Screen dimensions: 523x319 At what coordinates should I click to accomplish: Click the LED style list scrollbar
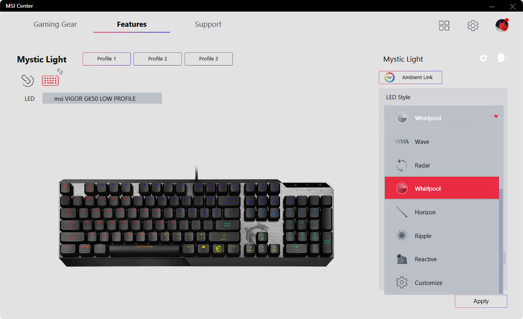[501, 241]
